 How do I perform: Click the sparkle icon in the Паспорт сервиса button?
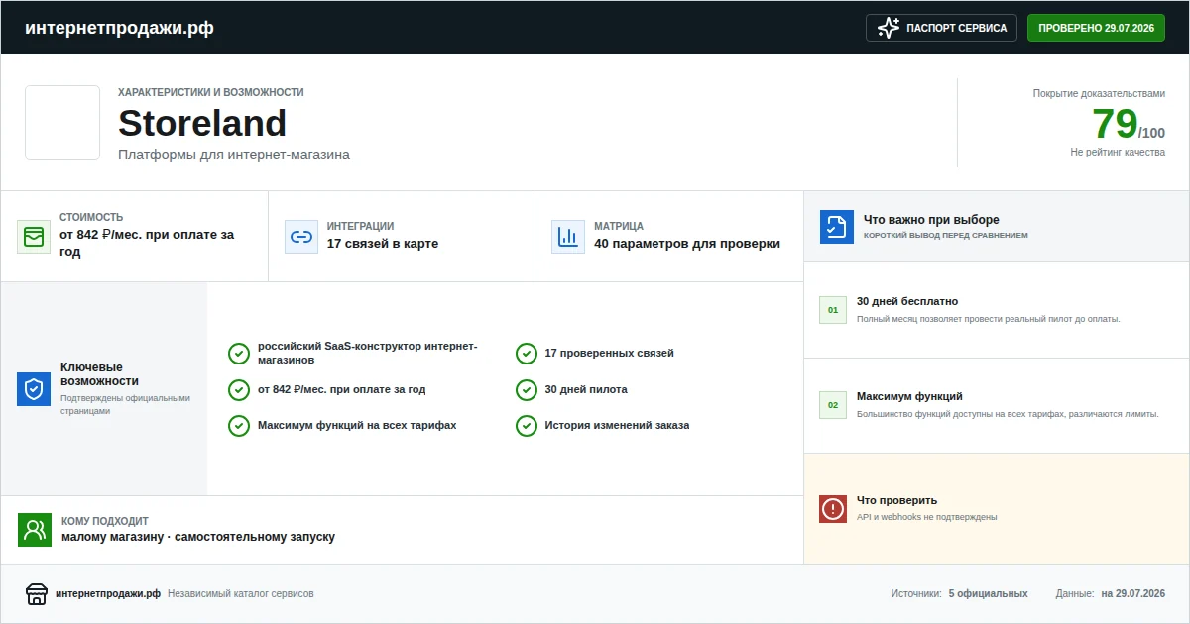(889, 28)
